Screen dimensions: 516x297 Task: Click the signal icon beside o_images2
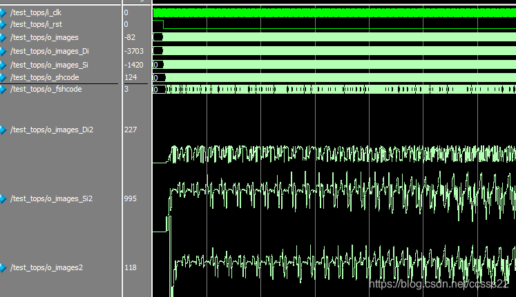(3, 268)
